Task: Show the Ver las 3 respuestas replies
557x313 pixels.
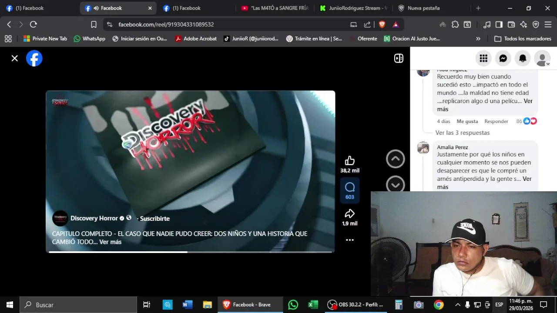Action: coord(463,133)
